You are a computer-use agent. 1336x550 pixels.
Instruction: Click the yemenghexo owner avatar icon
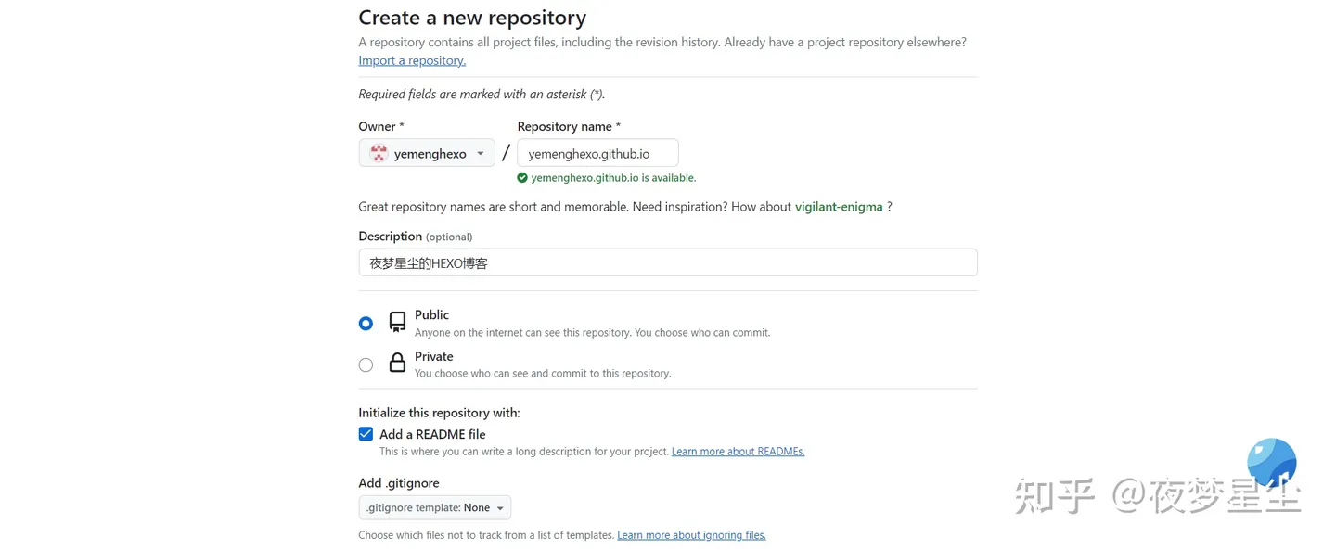(x=379, y=154)
